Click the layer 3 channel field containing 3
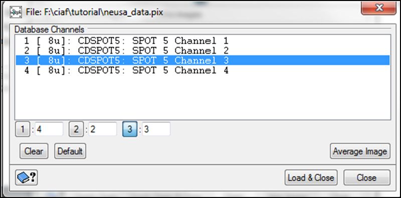This screenshot has width=401, height=198. click(156, 129)
